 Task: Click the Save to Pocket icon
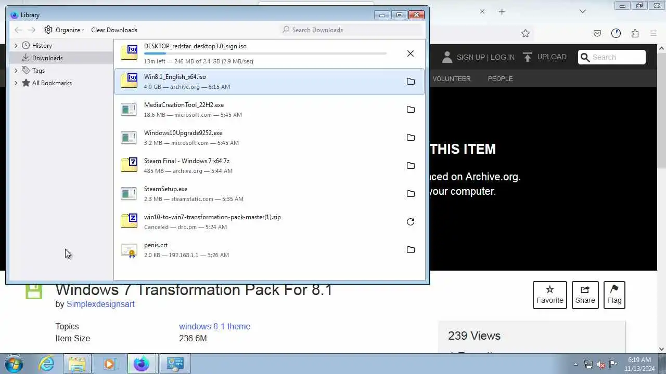pyautogui.click(x=597, y=33)
